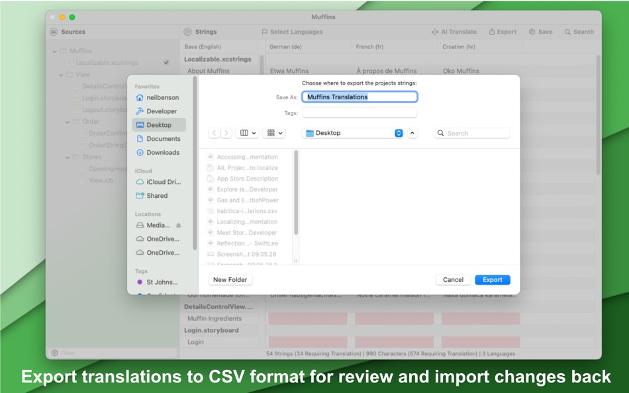
Task: Select Reflection...- SwiftLee file
Action: pos(247,243)
